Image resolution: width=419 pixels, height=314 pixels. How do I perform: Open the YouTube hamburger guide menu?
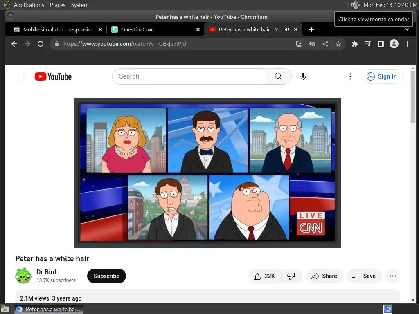(20, 76)
